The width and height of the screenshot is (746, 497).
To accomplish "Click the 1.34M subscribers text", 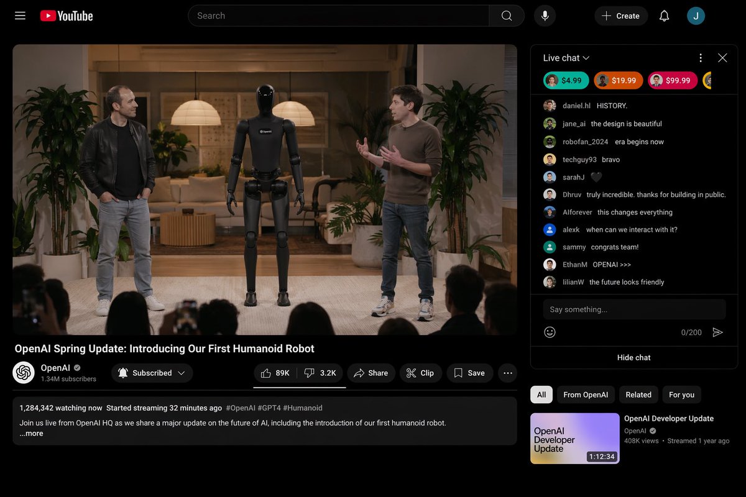I will click(68, 379).
